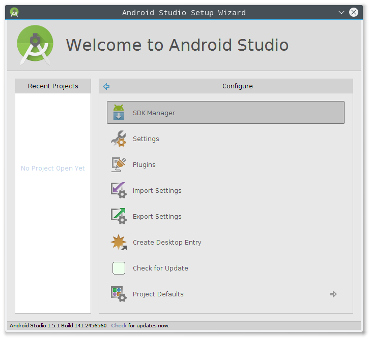Open the Plugins entry label
This screenshot has height=340, width=371.
tap(144, 165)
